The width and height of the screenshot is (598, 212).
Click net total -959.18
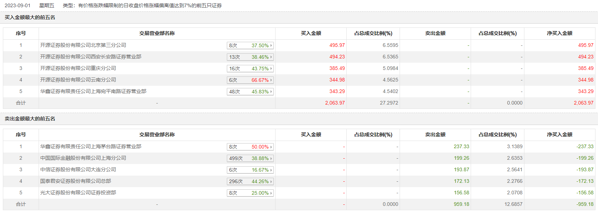click(x=585, y=204)
